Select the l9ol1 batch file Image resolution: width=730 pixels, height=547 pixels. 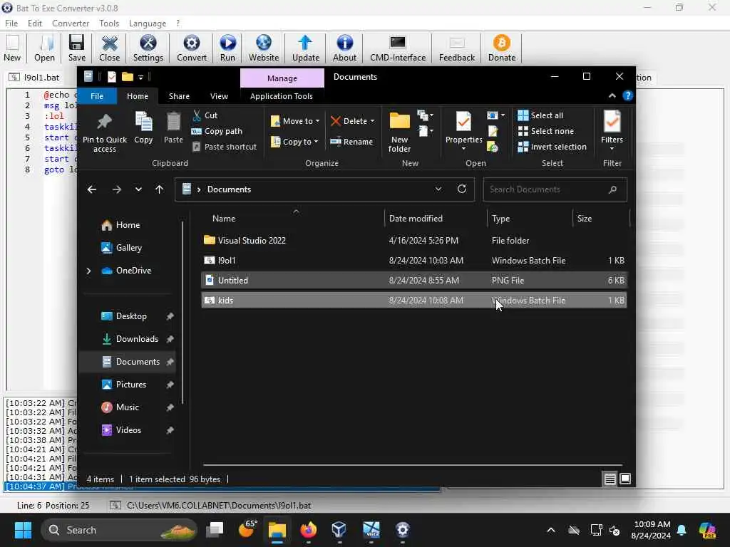pos(414,261)
